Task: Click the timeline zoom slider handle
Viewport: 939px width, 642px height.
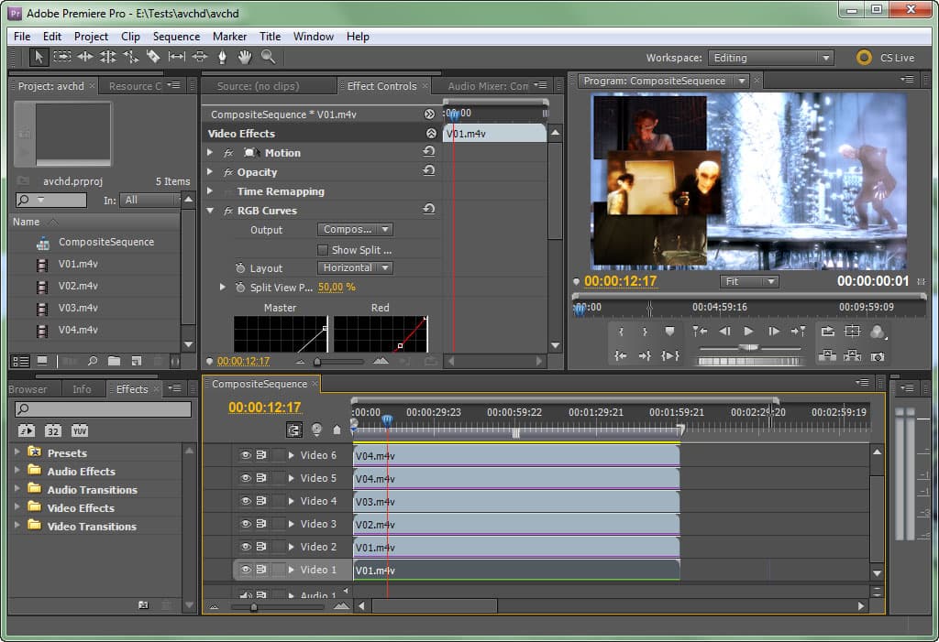Action: 253,606
